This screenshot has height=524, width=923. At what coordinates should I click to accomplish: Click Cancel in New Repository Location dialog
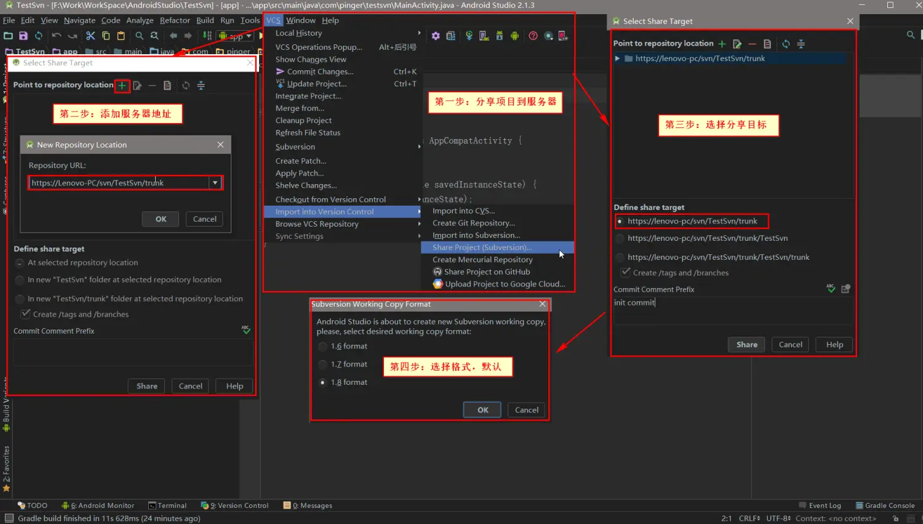coord(205,219)
